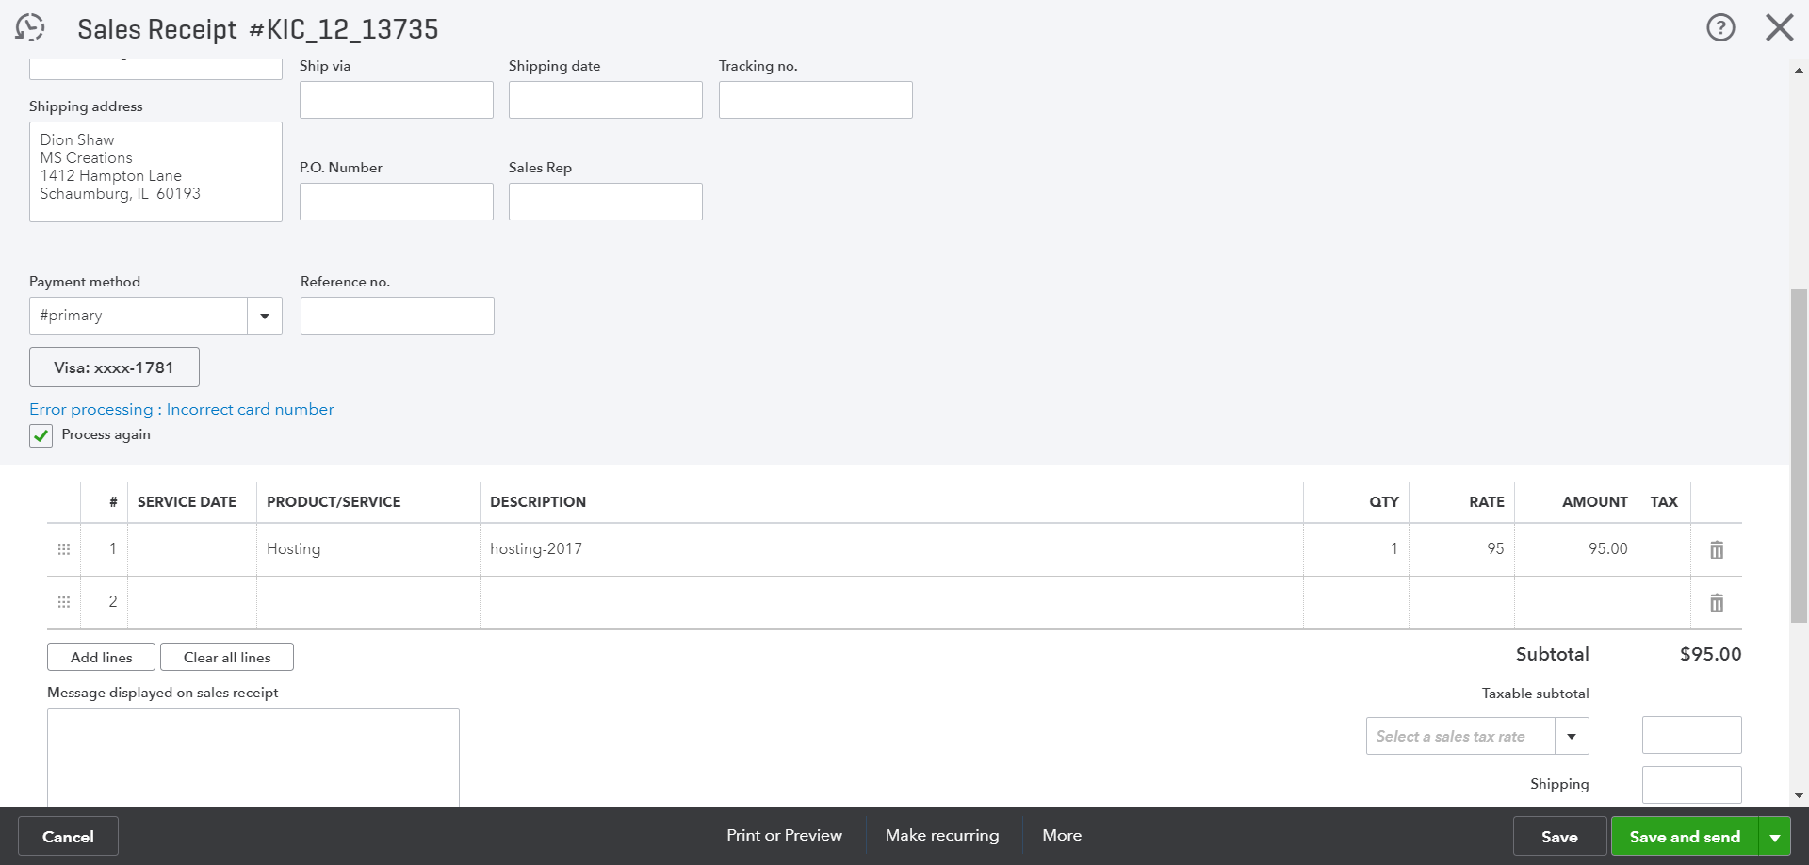
Task: Open the sales tax rate dropdown
Action: click(1571, 736)
